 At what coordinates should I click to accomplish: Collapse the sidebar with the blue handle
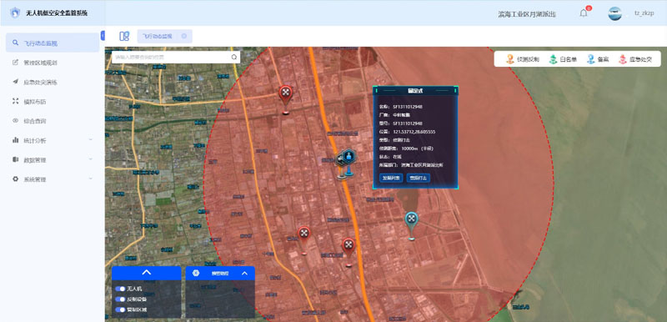coord(103,36)
